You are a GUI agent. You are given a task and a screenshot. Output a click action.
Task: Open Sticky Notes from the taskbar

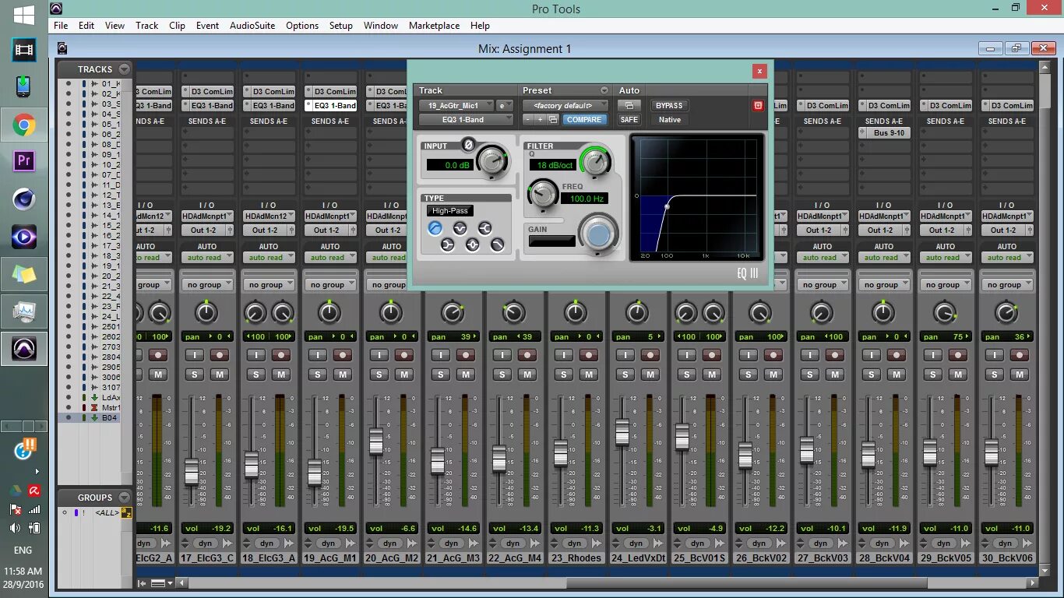click(24, 273)
